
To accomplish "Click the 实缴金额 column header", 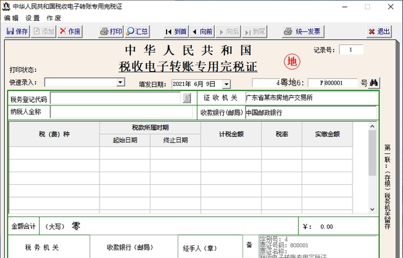I will click(x=328, y=134).
